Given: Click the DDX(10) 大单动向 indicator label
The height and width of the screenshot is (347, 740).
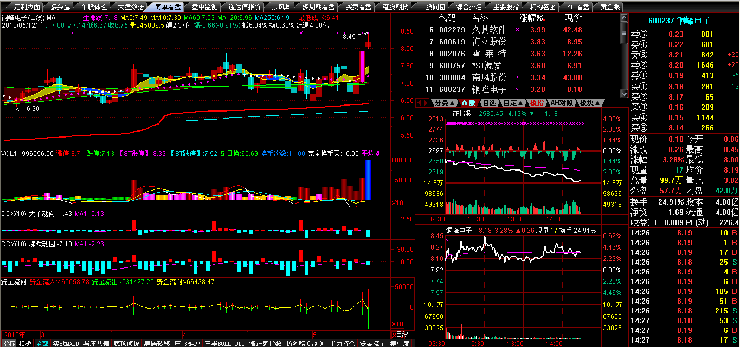Looking at the screenshot, I should pyautogui.click(x=37, y=214).
